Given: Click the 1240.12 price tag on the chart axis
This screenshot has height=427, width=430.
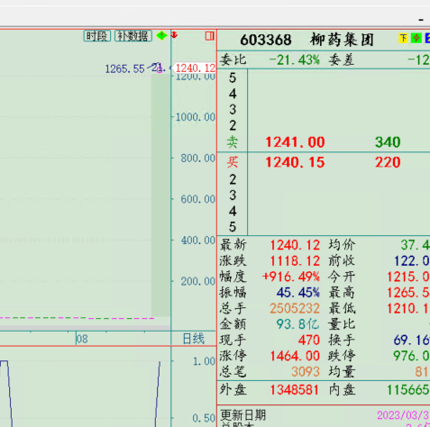Looking at the screenshot, I should (x=195, y=68).
